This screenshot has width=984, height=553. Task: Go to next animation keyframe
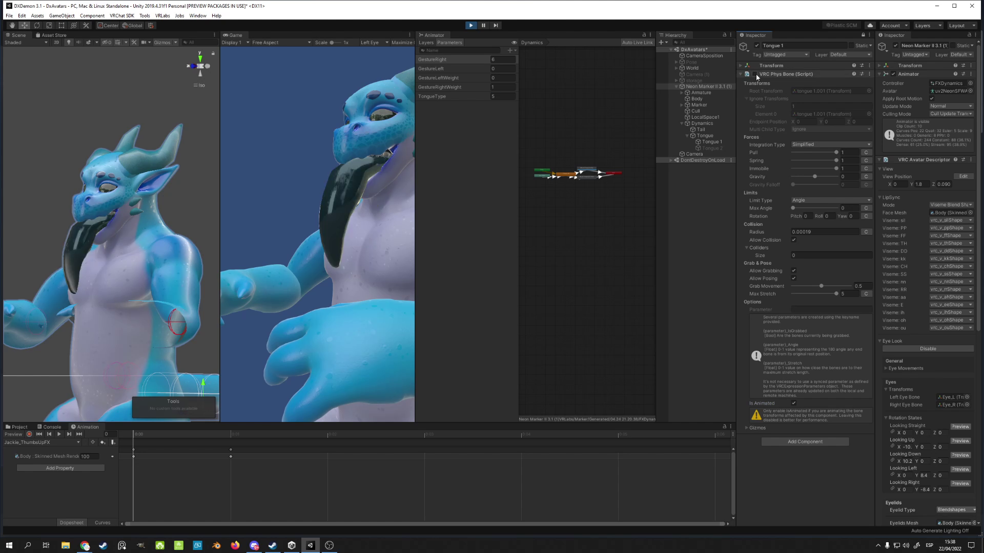(x=69, y=434)
